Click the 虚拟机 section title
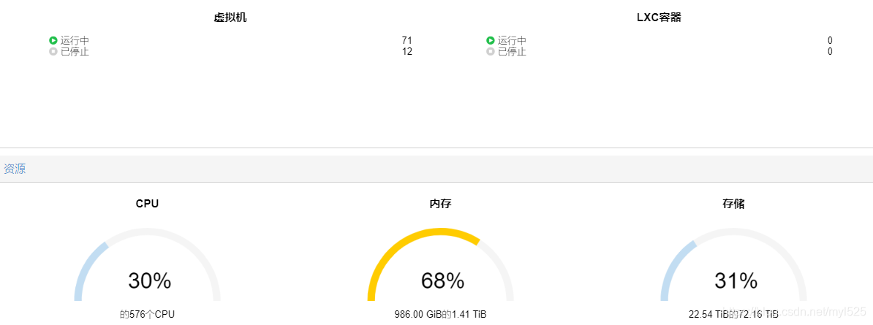This screenshot has height=325, width=873. tap(230, 18)
